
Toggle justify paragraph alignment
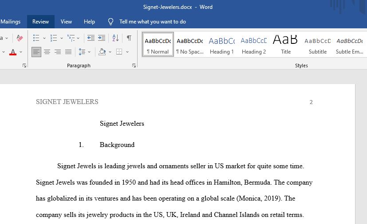68,52
